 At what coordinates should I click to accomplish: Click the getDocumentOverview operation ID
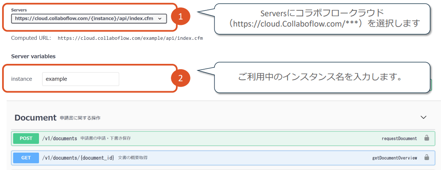(395, 158)
